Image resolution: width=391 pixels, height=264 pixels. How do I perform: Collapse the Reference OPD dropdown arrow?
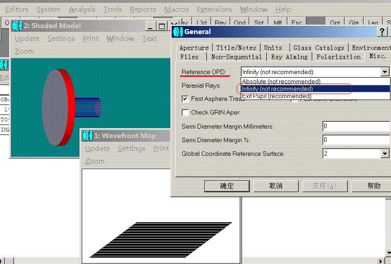click(x=385, y=72)
